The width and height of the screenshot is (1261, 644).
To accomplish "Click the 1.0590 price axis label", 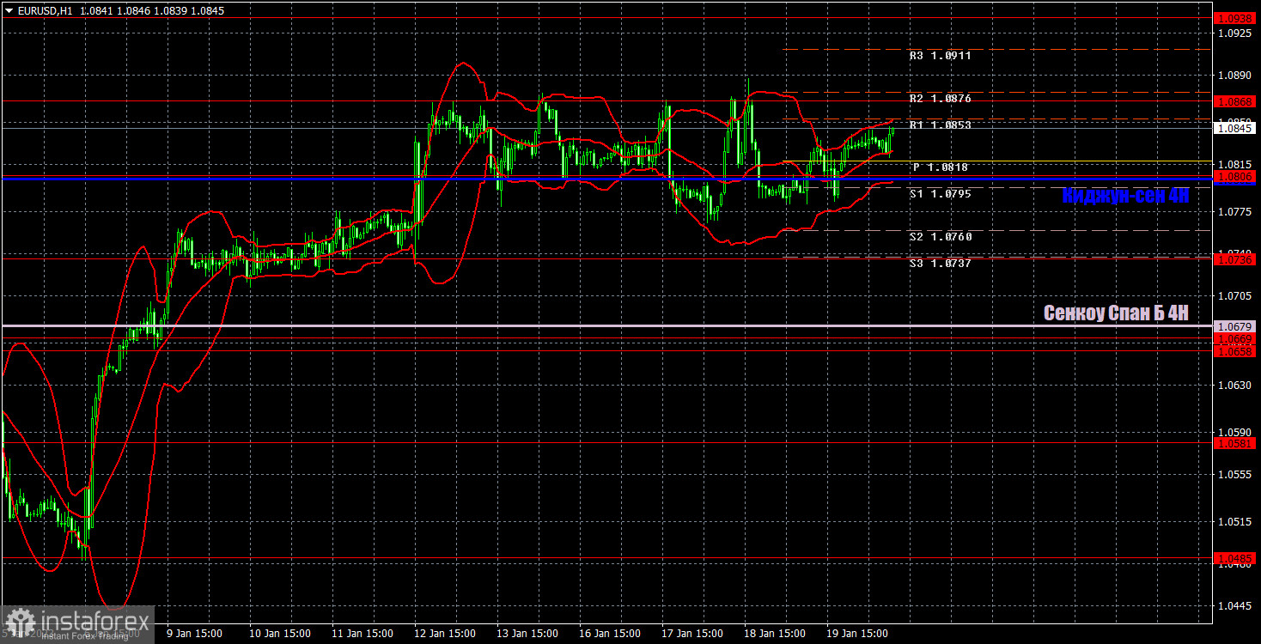I will (x=1236, y=433).
